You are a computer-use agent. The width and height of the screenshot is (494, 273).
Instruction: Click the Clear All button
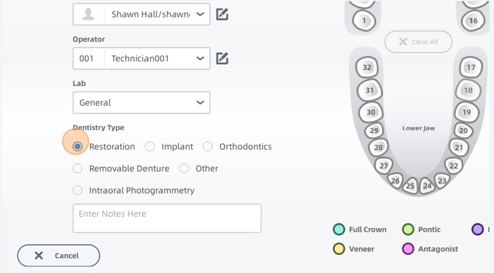pos(418,42)
